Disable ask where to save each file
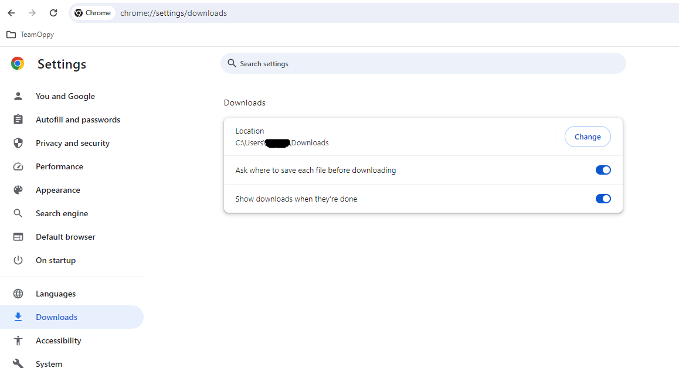 click(x=603, y=170)
